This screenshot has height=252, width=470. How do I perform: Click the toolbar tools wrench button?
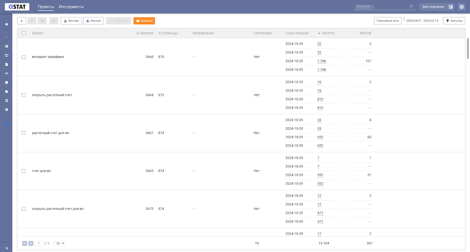pos(54,21)
